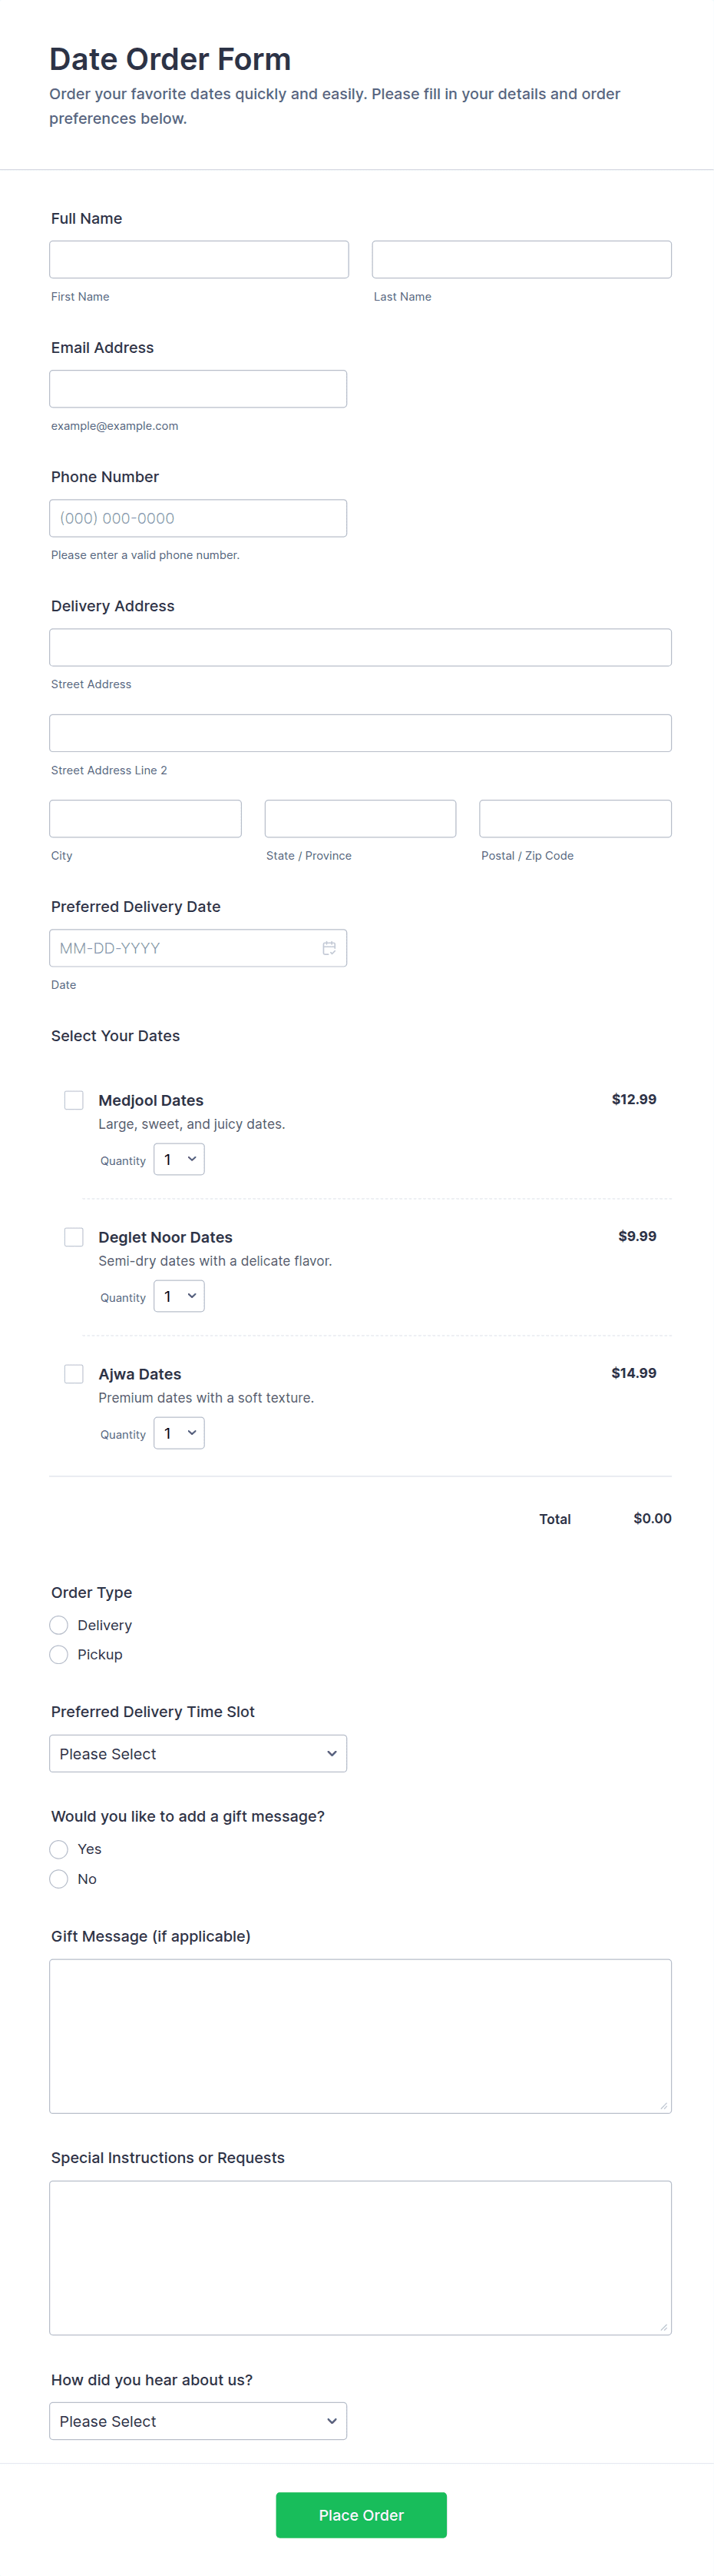Click the Phone Number field
Image resolution: width=714 pixels, height=2576 pixels.
pyautogui.click(x=198, y=518)
